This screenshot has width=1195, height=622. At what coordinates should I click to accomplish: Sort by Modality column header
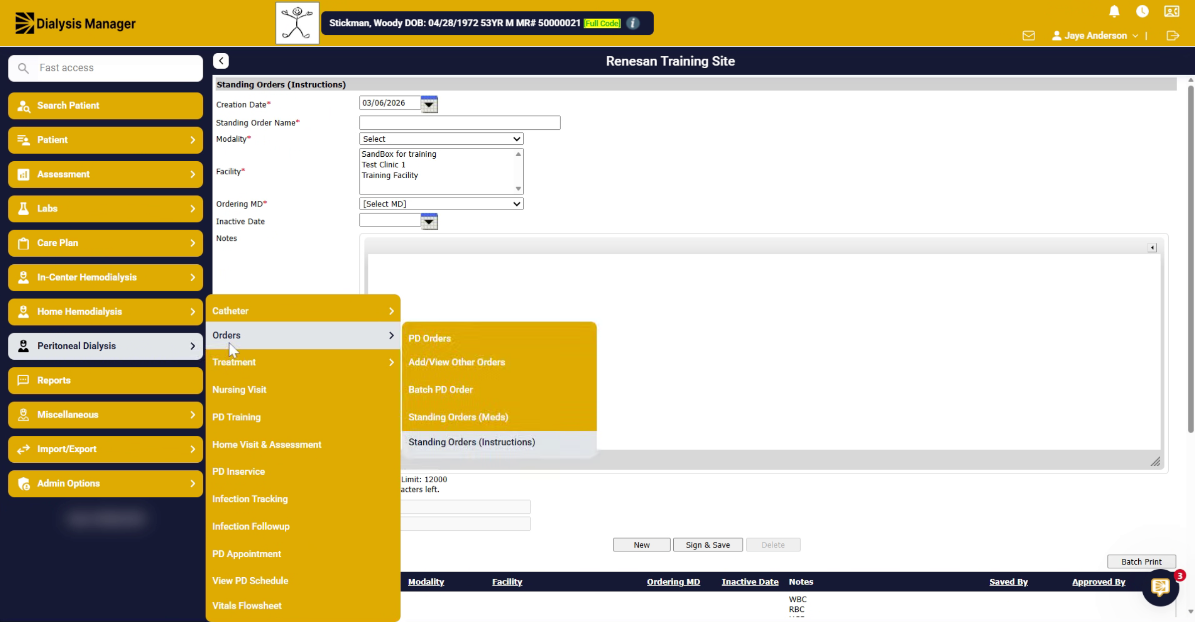pyautogui.click(x=426, y=582)
